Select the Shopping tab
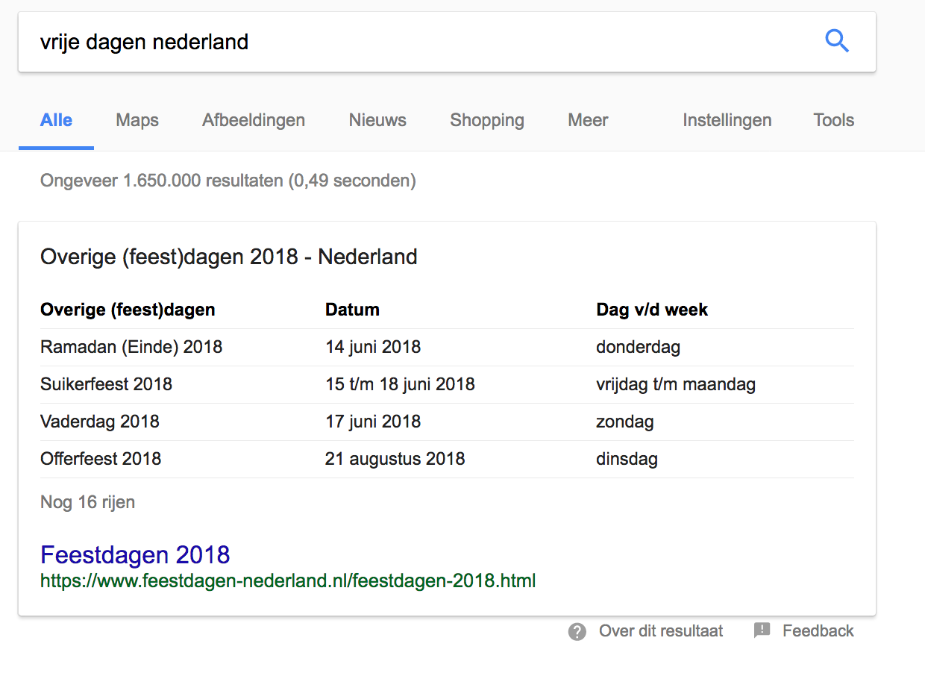Viewport: 925px width, 673px height. click(487, 120)
